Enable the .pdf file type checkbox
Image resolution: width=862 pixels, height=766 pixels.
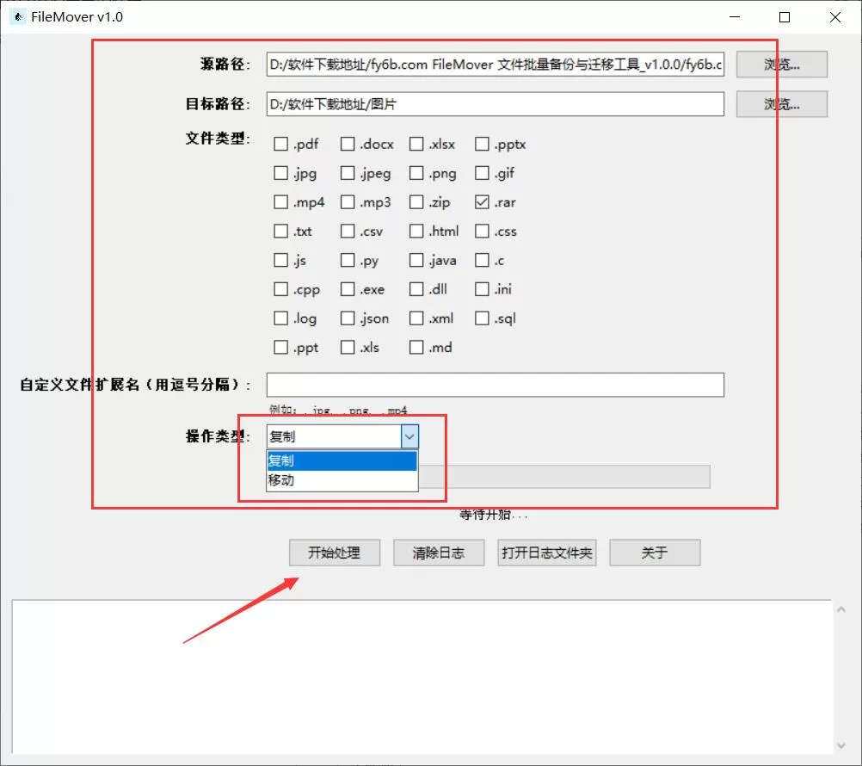281,144
